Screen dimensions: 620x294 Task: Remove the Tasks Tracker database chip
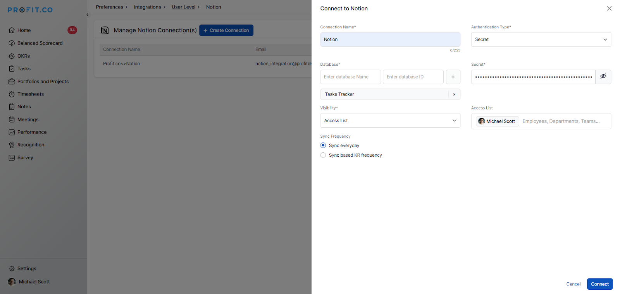tap(454, 94)
